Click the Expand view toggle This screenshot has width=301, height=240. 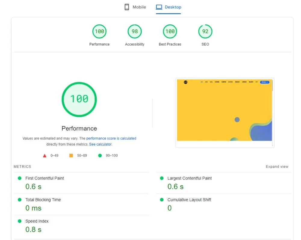tap(277, 167)
